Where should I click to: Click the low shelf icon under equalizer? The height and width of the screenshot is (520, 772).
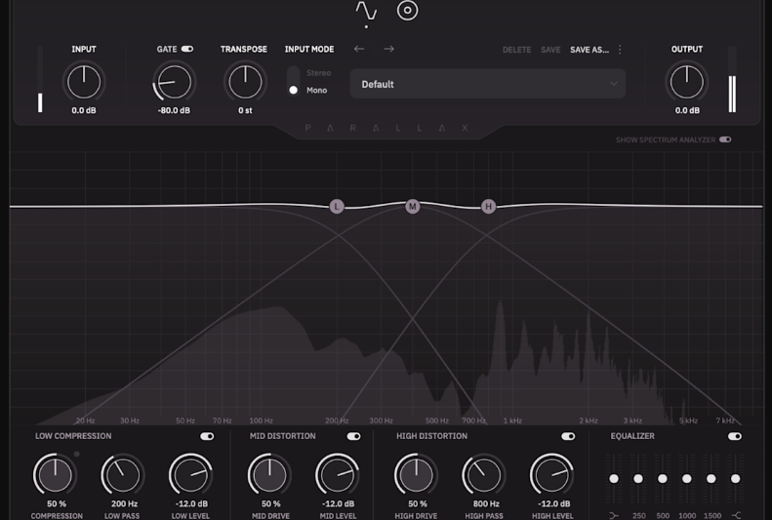[x=614, y=515]
